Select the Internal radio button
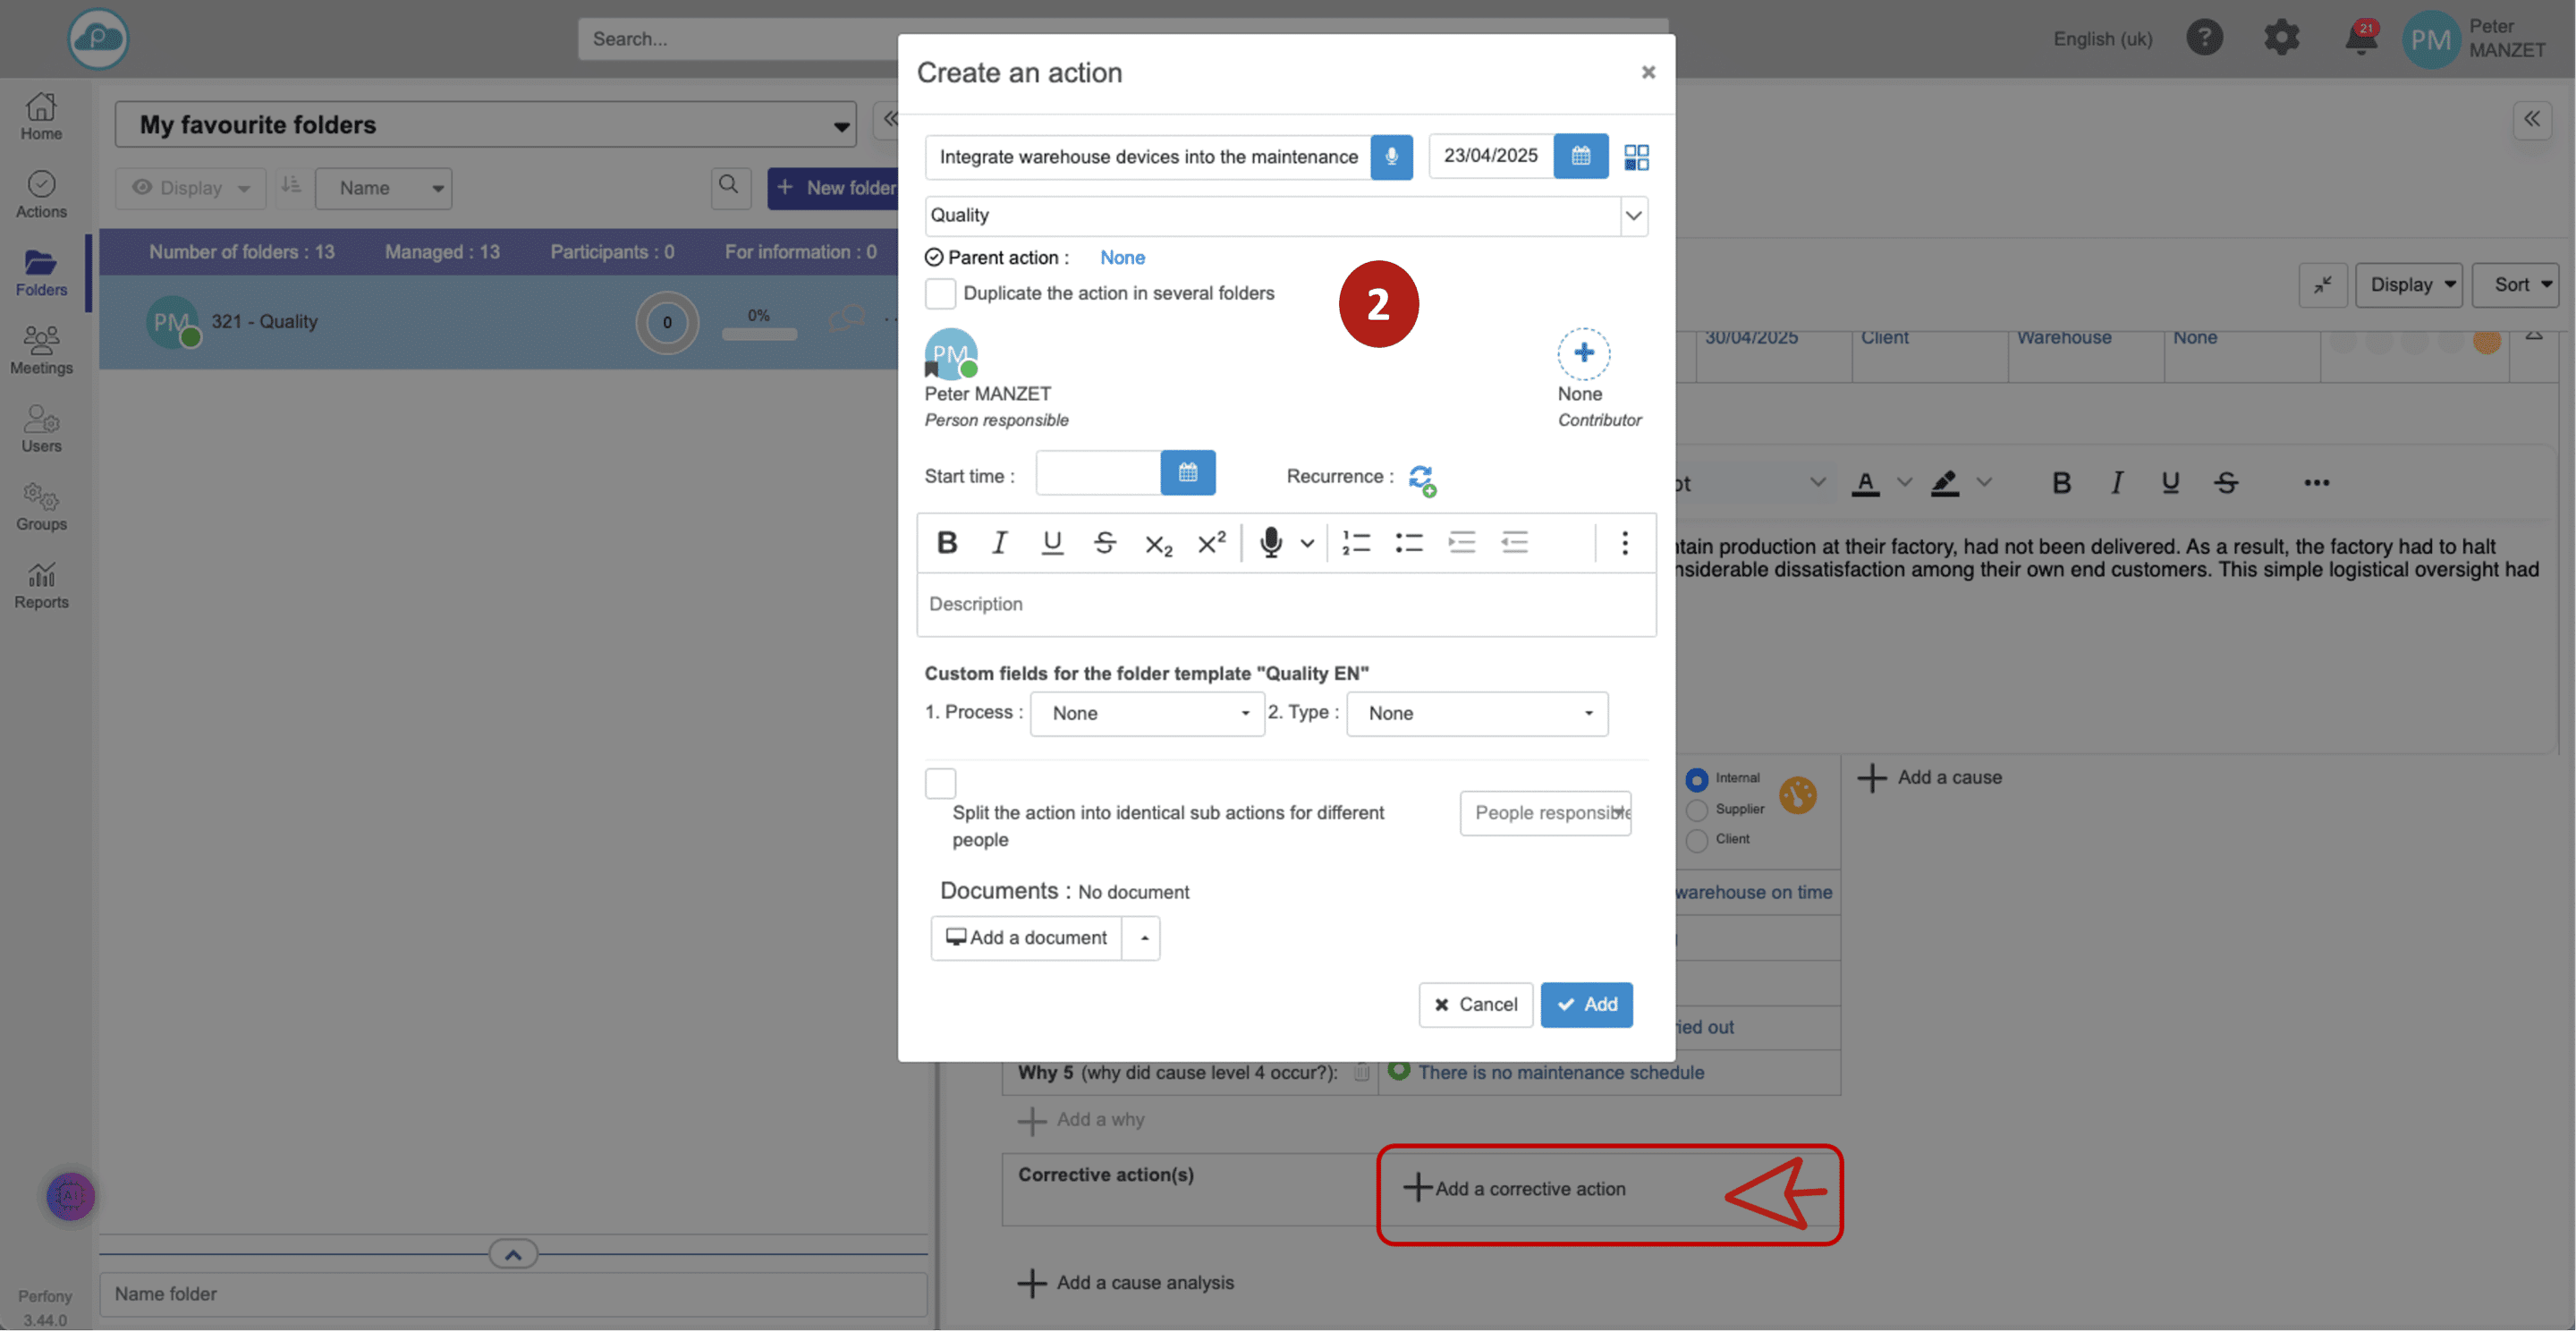This screenshot has height=1332, width=2576. pyautogui.click(x=1696, y=779)
